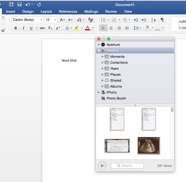Viewport: 186px width, 182px height.
Task: Increase indent using the ribbon icon
Action: coord(144,20)
